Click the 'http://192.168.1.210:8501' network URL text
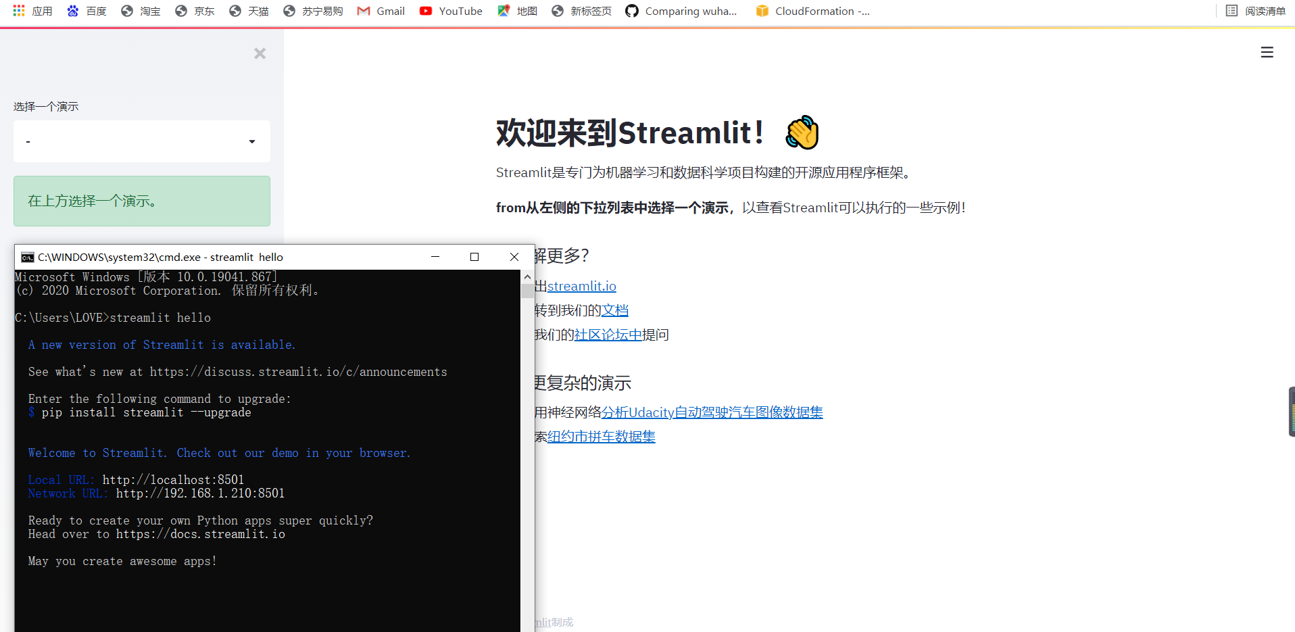The width and height of the screenshot is (1295, 632). coord(200,493)
